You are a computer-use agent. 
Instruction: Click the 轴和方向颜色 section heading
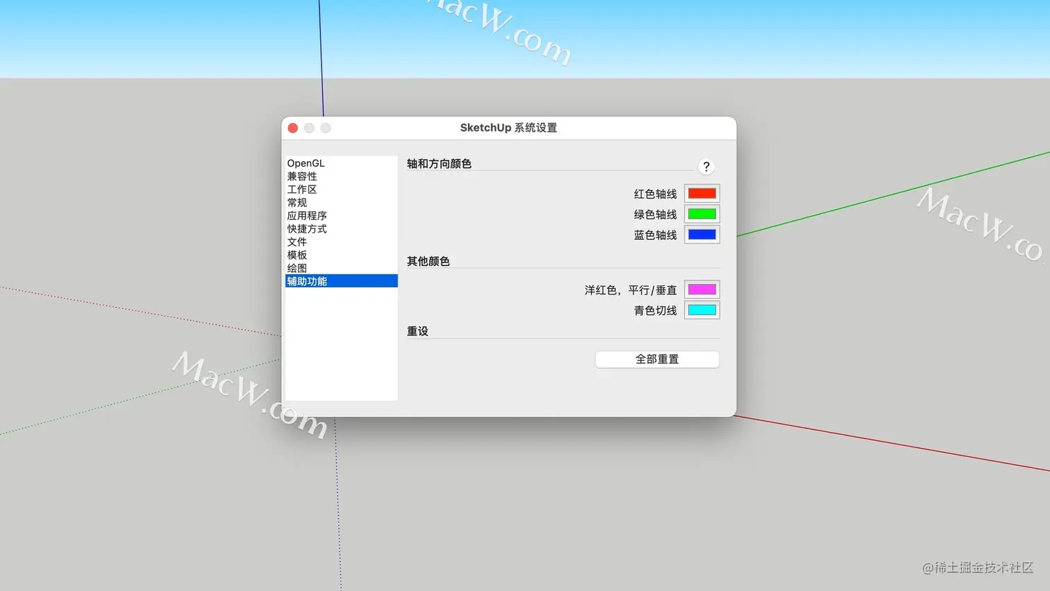point(439,164)
